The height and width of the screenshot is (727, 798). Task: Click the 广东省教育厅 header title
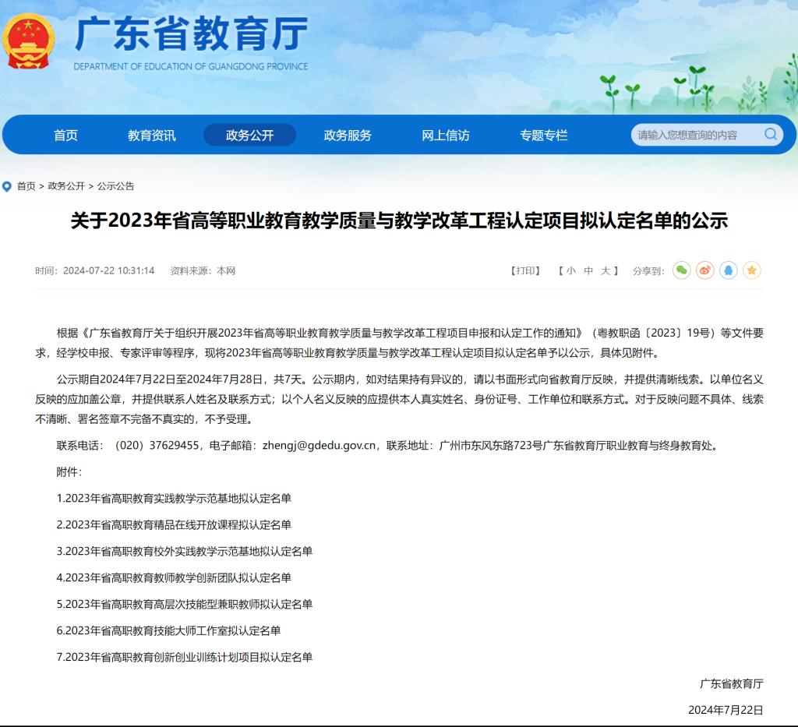click(192, 34)
